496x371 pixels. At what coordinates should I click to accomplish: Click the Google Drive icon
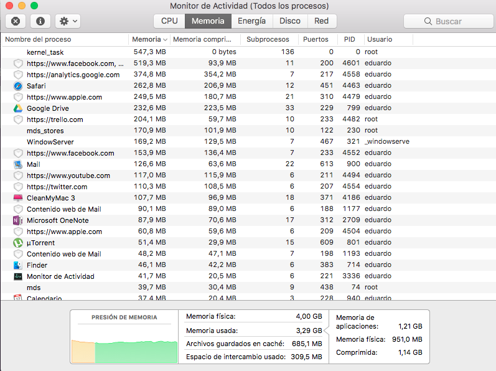18,108
